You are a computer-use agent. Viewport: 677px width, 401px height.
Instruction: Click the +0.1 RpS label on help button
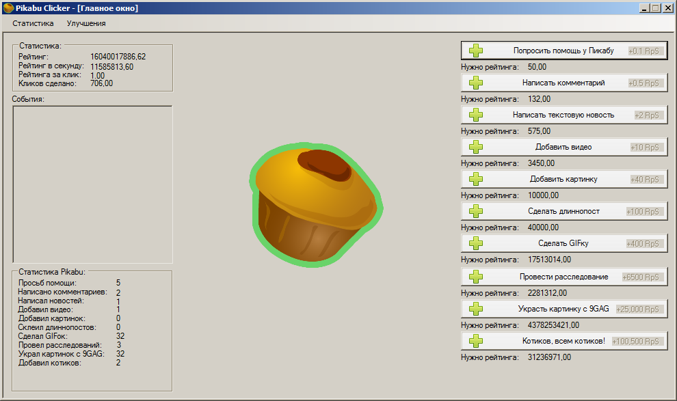[646, 51]
